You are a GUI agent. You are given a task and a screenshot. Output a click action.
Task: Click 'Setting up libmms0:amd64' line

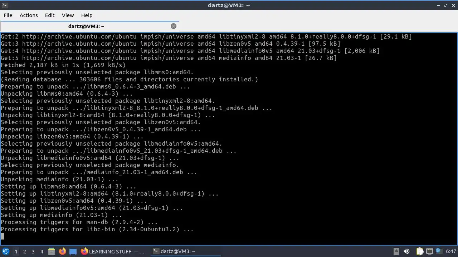(x=68, y=186)
